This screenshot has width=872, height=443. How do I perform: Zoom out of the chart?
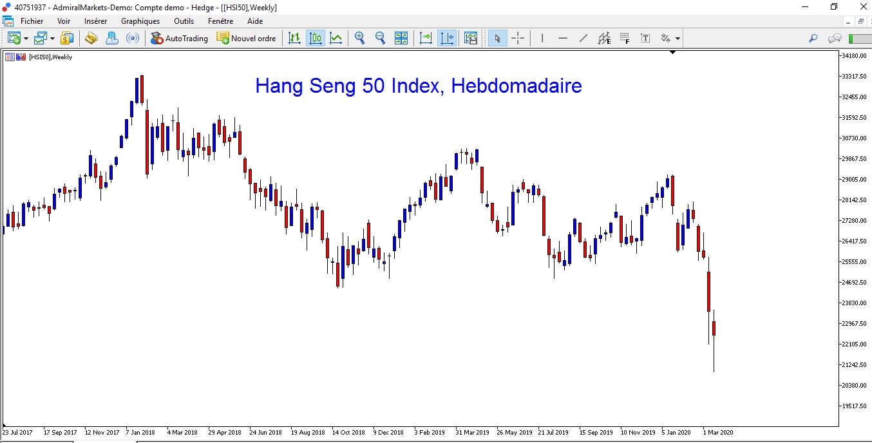380,38
